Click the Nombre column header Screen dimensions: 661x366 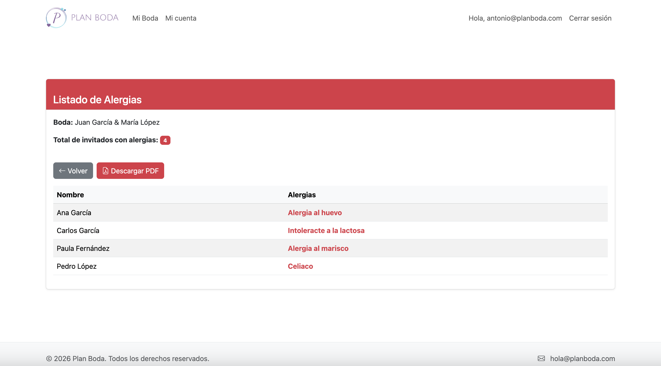click(70, 195)
